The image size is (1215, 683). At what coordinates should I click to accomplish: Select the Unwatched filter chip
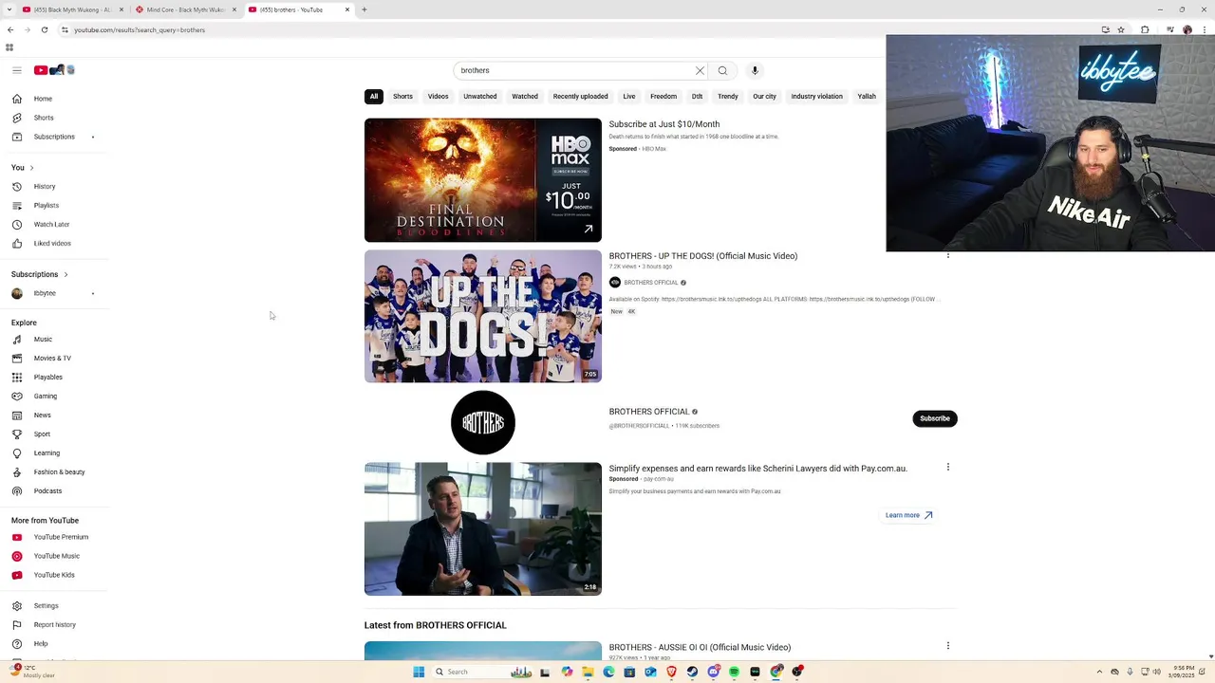pyautogui.click(x=480, y=97)
